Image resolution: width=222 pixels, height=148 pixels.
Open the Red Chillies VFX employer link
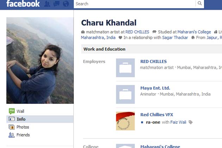click(157, 115)
